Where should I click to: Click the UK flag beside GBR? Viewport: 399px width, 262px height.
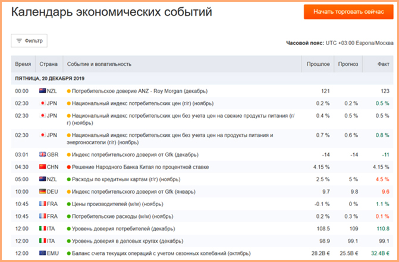(x=42, y=154)
